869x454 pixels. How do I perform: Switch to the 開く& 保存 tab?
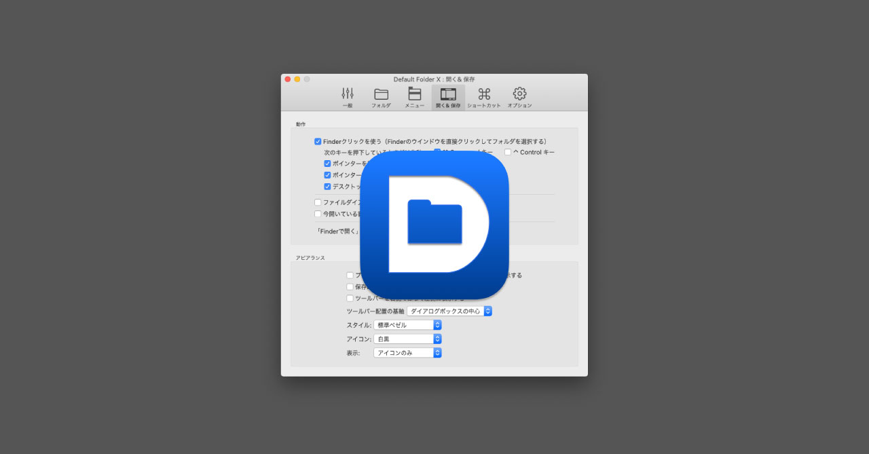[448, 96]
